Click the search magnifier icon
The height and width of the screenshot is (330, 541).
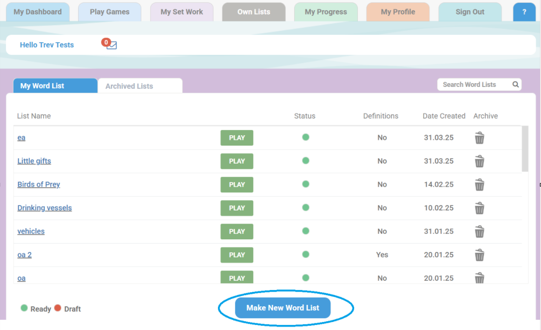[515, 85]
